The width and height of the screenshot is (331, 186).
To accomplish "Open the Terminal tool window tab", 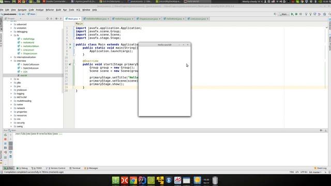I will (75, 168).
